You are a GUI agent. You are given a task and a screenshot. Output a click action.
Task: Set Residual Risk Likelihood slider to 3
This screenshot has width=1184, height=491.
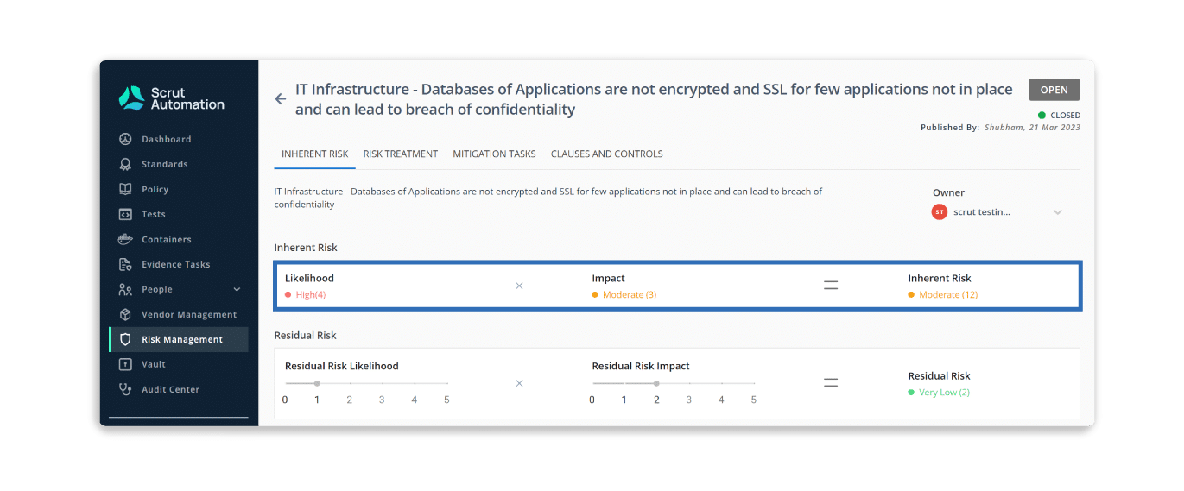coord(382,383)
